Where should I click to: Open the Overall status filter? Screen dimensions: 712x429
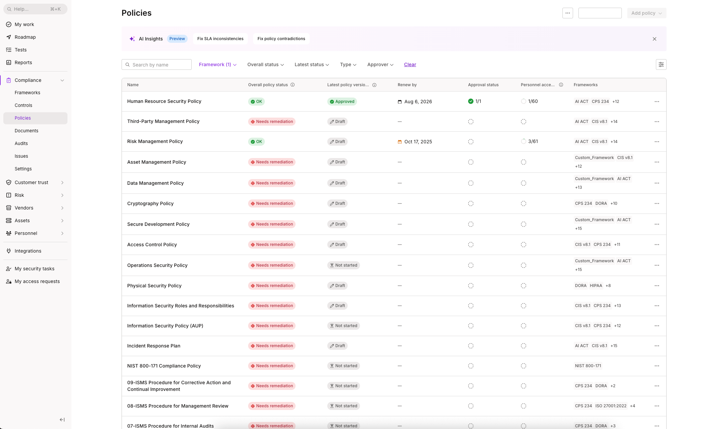click(x=265, y=64)
